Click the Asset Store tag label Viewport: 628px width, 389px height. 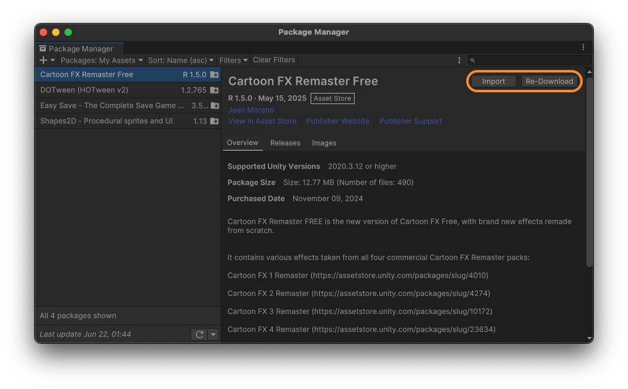pos(332,98)
